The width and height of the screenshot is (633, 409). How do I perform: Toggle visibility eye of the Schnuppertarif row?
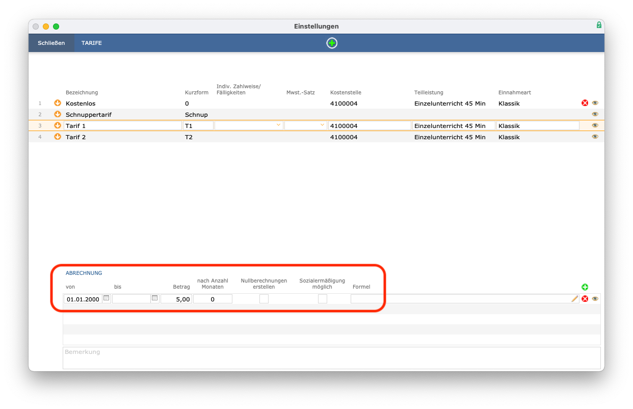[x=595, y=114]
